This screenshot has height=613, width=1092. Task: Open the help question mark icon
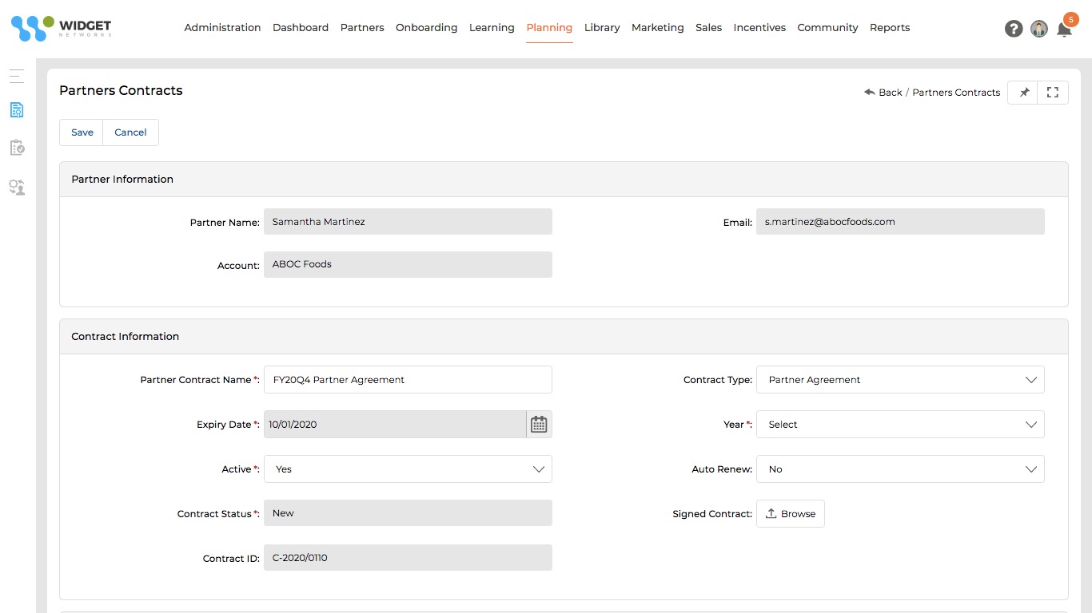point(1014,29)
